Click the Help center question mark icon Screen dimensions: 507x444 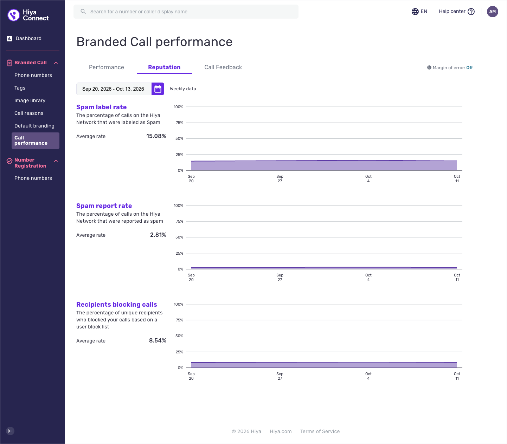click(x=471, y=12)
